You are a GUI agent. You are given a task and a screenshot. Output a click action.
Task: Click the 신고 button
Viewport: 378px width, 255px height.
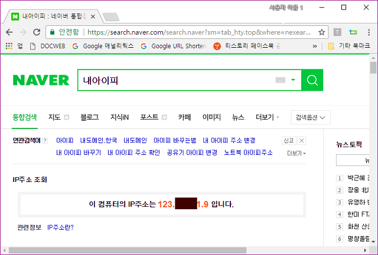(289, 141)
